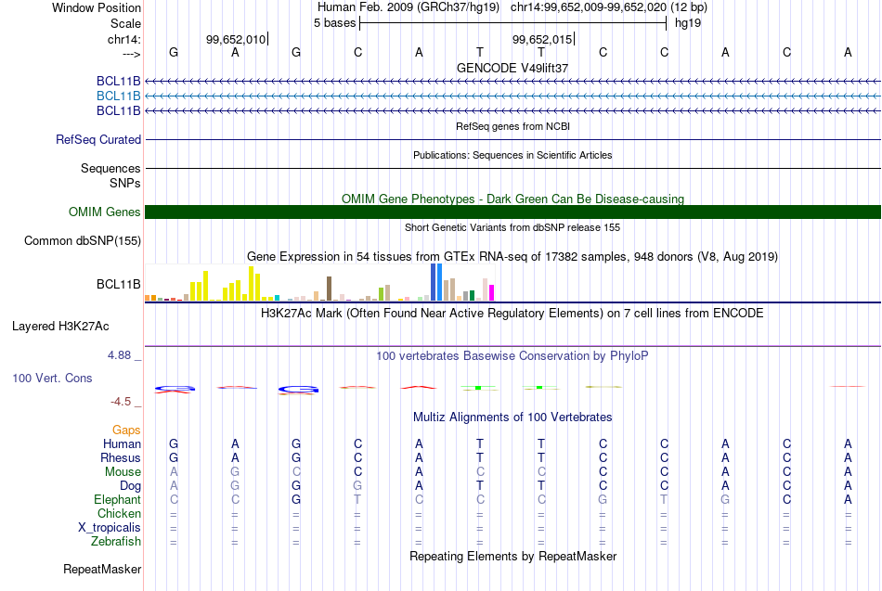
Task: Click the 99,652,010 position marker
Action: [237, 39]
